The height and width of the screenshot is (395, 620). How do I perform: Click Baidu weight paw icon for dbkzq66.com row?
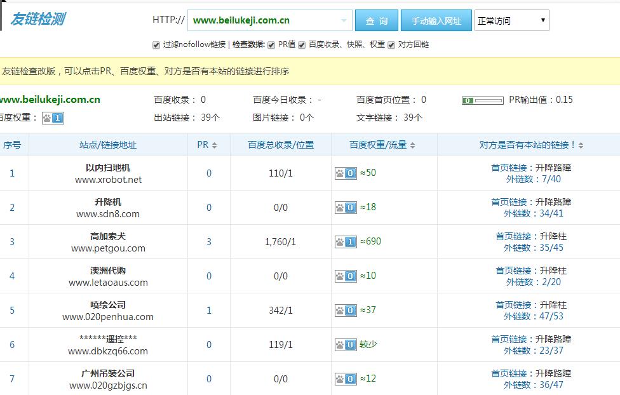pos(346,345)
